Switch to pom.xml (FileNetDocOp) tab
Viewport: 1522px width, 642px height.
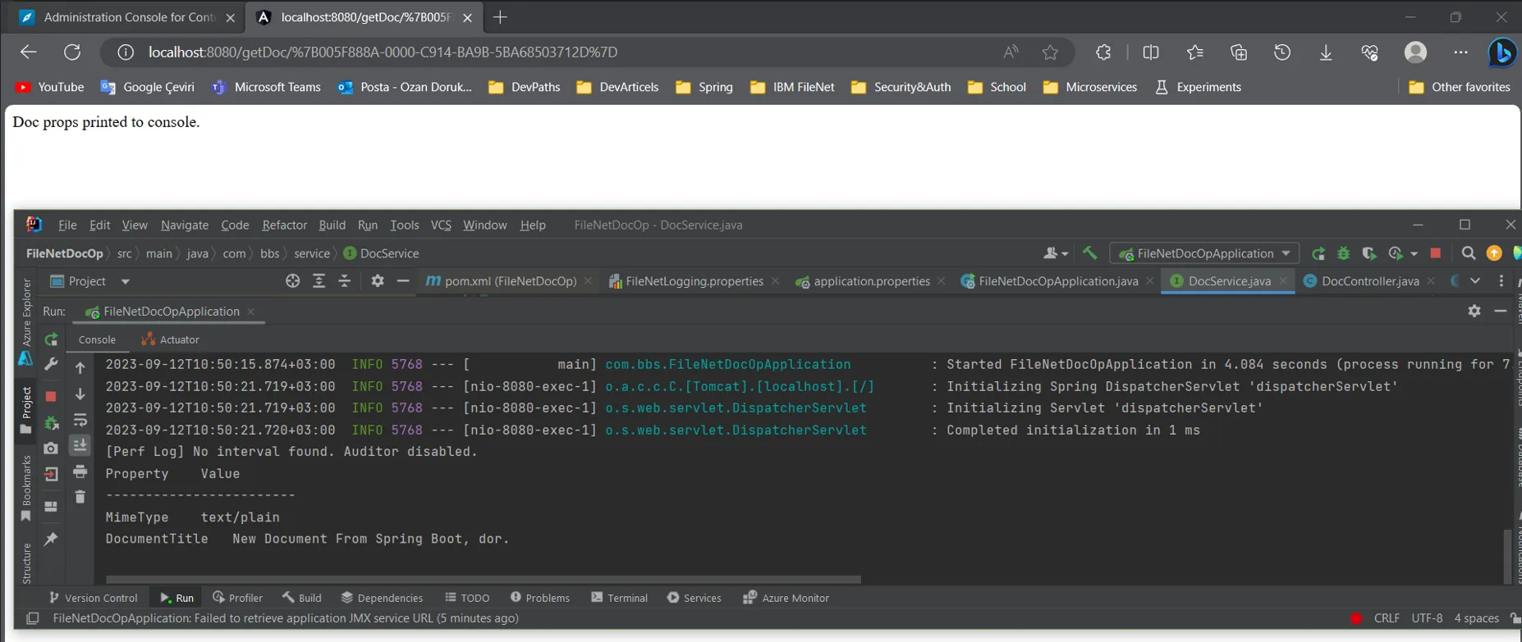pos(511,281)
